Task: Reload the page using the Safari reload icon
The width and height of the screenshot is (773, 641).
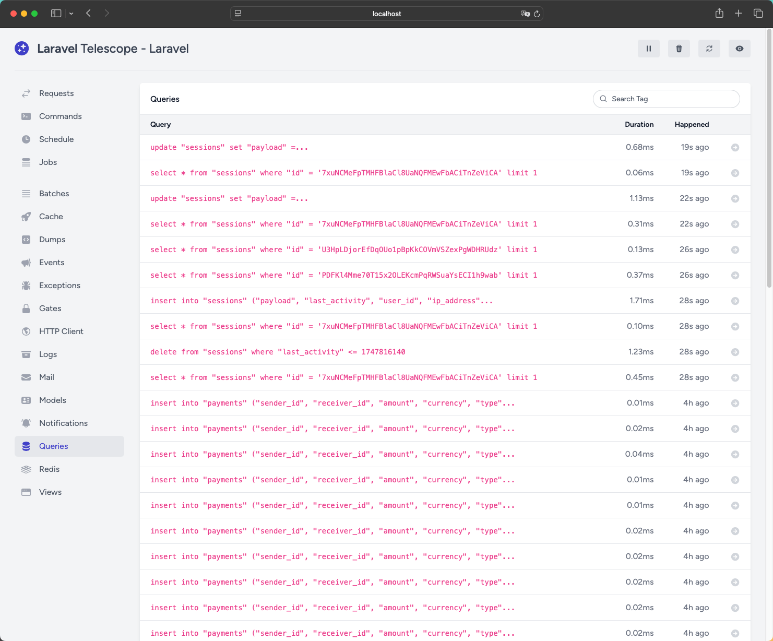Action: point(537,14)
